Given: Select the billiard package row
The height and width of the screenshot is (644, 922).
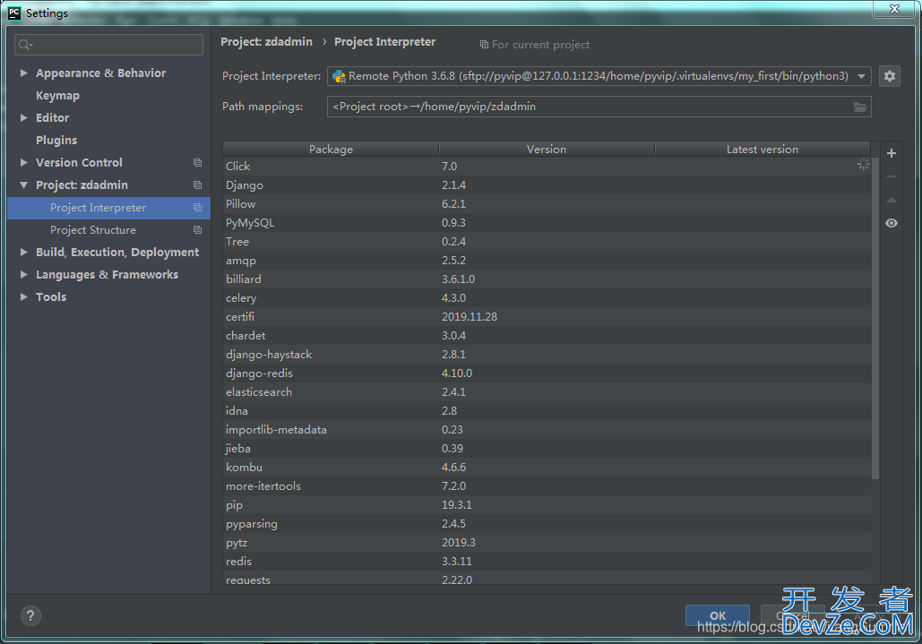Looking at the screenshot, I should pyautogui.click(x=547, y=279).
